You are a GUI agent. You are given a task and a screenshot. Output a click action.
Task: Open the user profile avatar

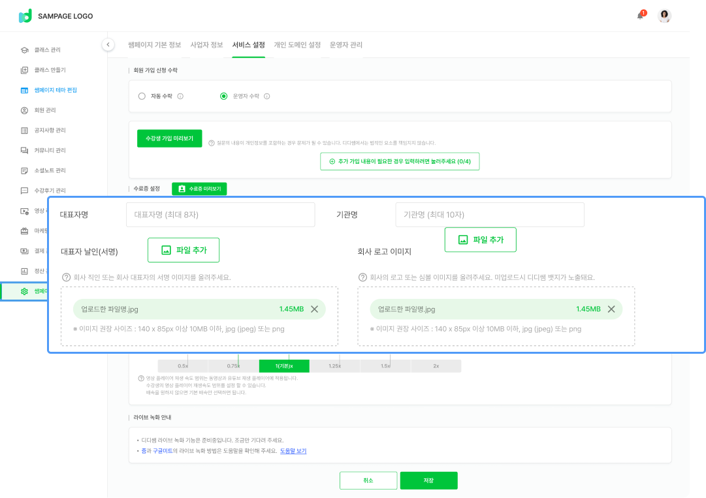(x=664, y=16)
